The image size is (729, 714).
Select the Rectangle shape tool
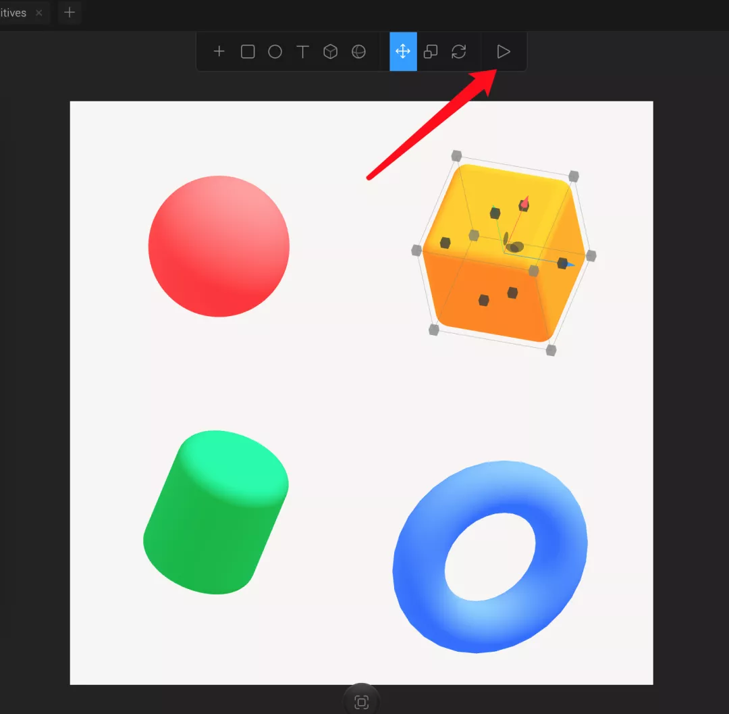pos(248,51)
